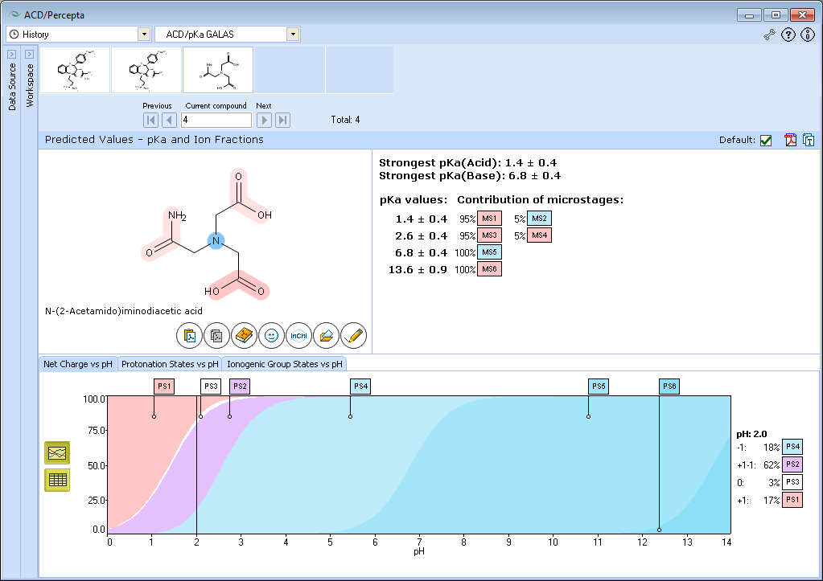Viewport: 823px width, 581px height.
Task: Click the InChI icon
Action: point(298,336)
